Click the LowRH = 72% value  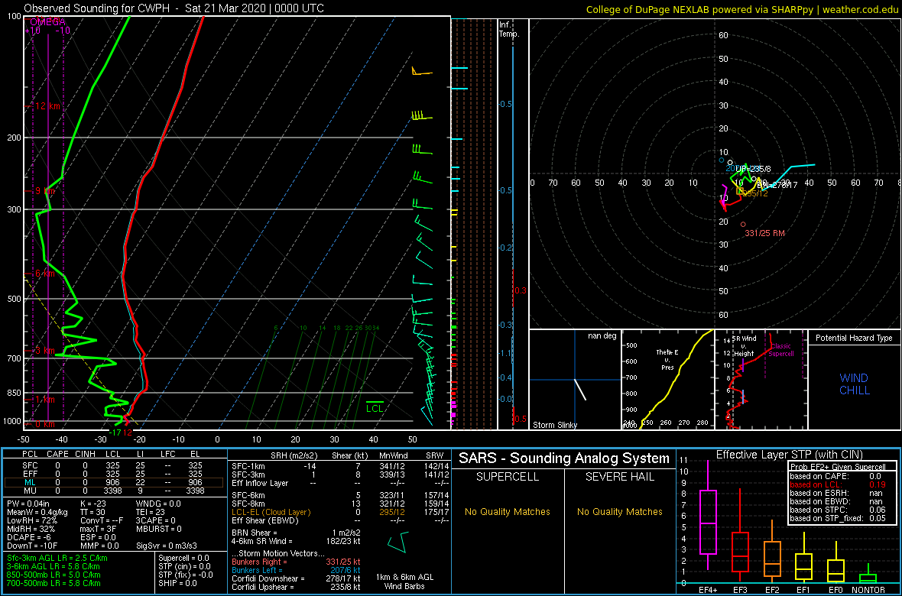(31, 520)
